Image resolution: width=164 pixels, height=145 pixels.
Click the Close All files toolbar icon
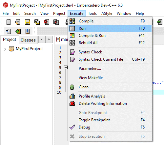click(56, 22)
